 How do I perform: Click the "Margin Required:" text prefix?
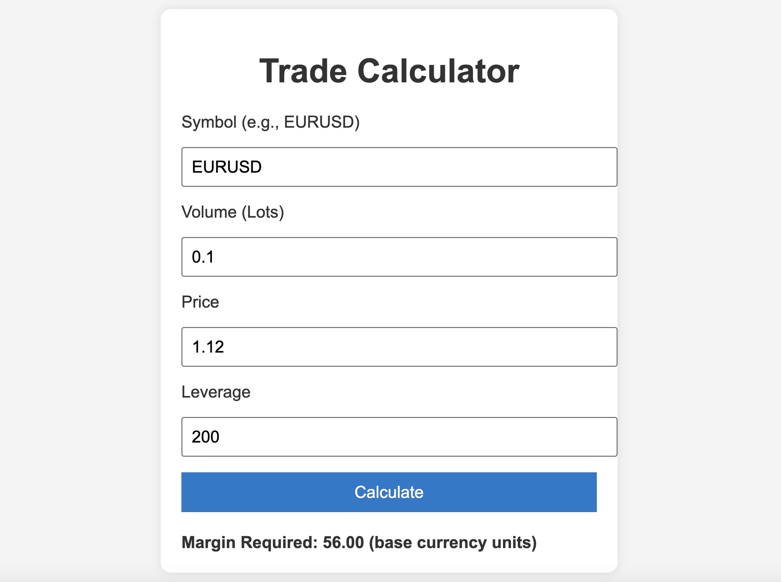click(x=250, y=543)
